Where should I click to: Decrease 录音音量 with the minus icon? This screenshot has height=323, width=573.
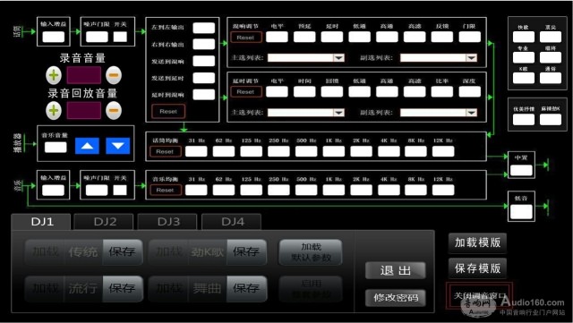tap(114, 75)
